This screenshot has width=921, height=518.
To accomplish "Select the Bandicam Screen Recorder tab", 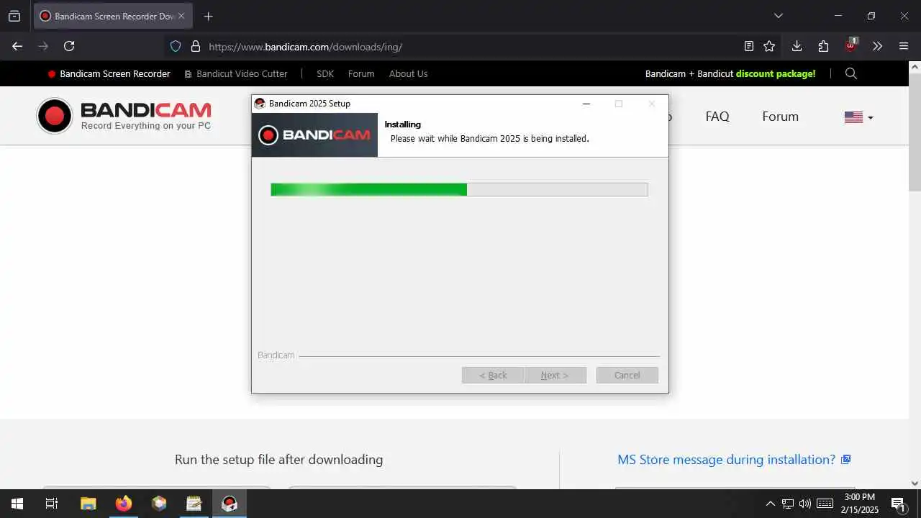I will click(113, 16).
